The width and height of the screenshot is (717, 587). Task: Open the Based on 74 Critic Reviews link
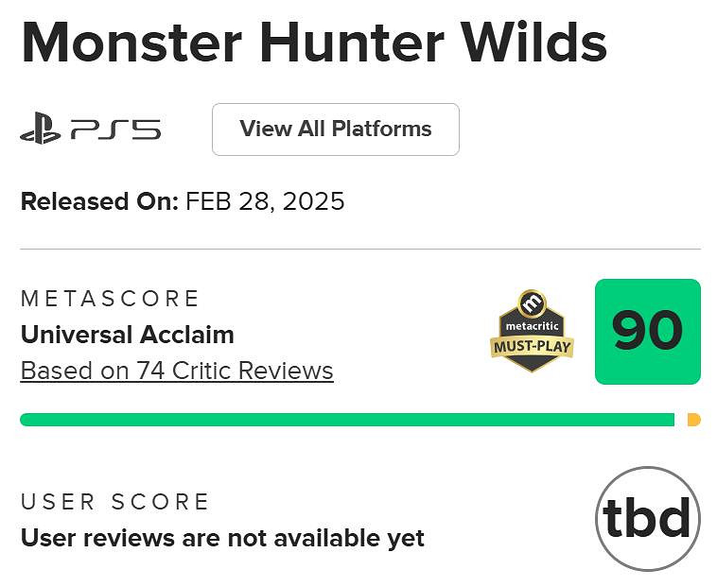tap(177, 371)
